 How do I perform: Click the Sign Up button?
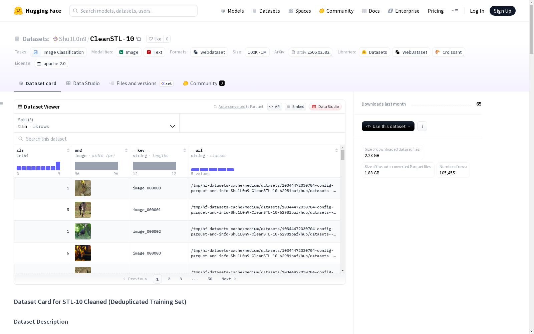pos(503,11)
